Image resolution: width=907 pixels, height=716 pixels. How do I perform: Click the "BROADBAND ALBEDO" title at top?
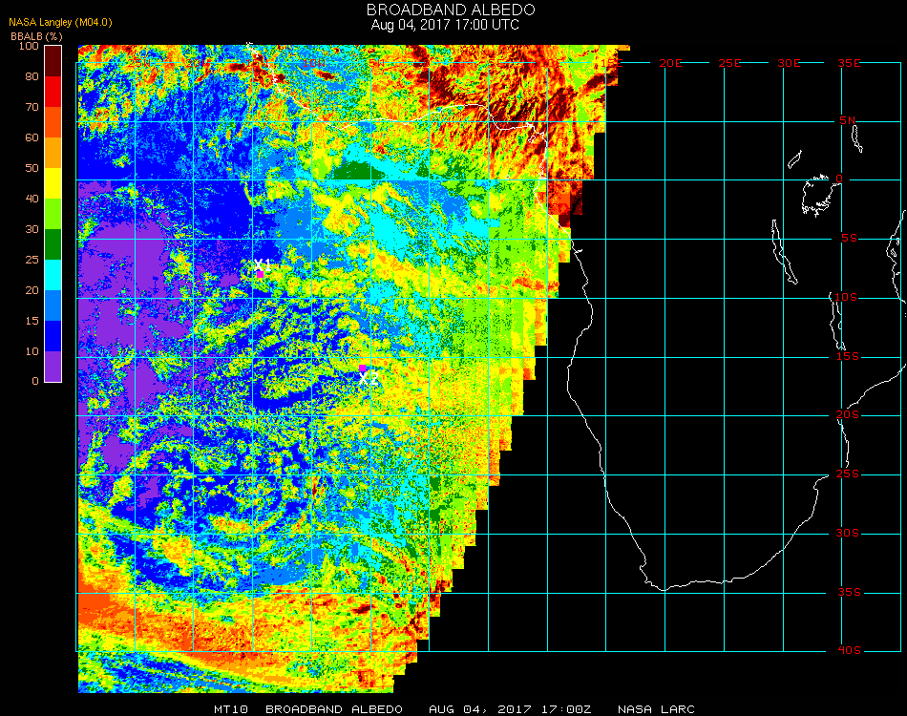(x=451, y=10)
